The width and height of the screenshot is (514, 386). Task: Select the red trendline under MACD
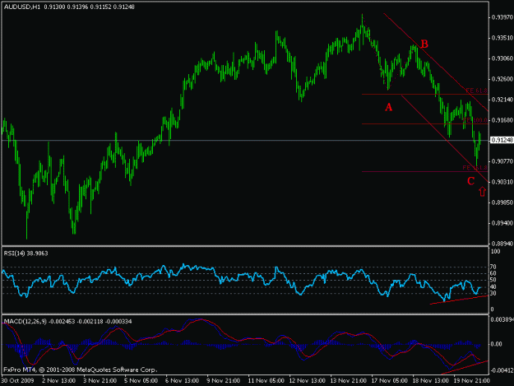(465, 367)
